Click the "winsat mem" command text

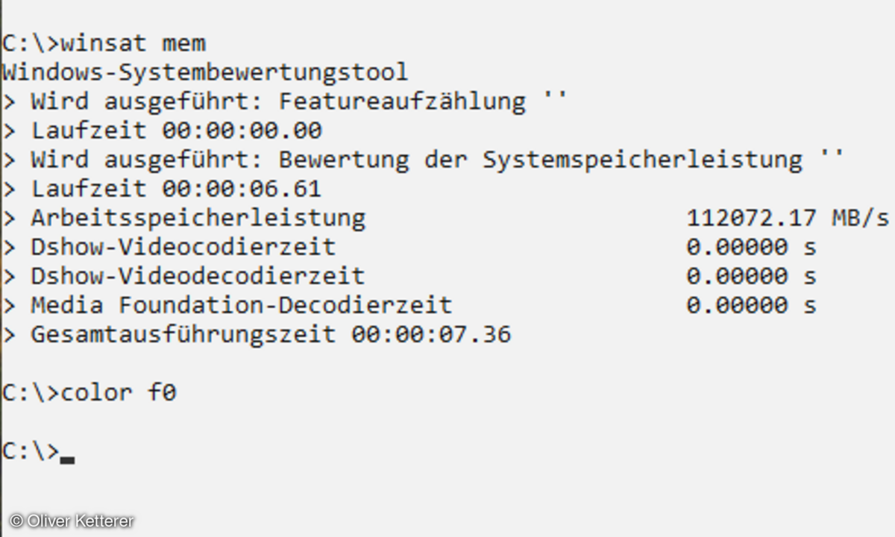[133, 43]
